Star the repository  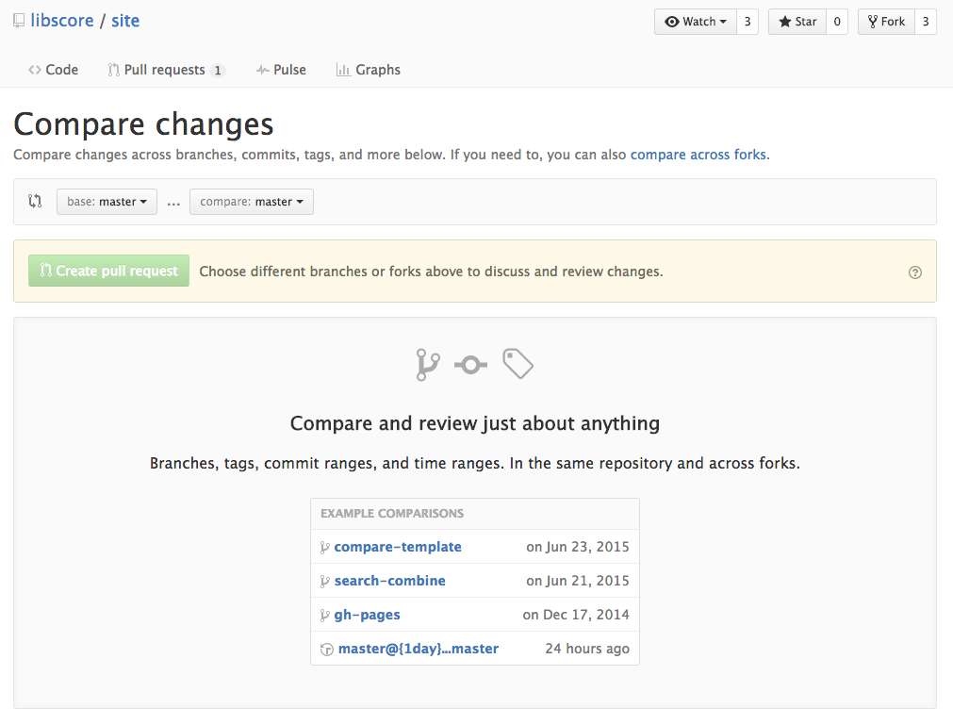click(797, 22)
